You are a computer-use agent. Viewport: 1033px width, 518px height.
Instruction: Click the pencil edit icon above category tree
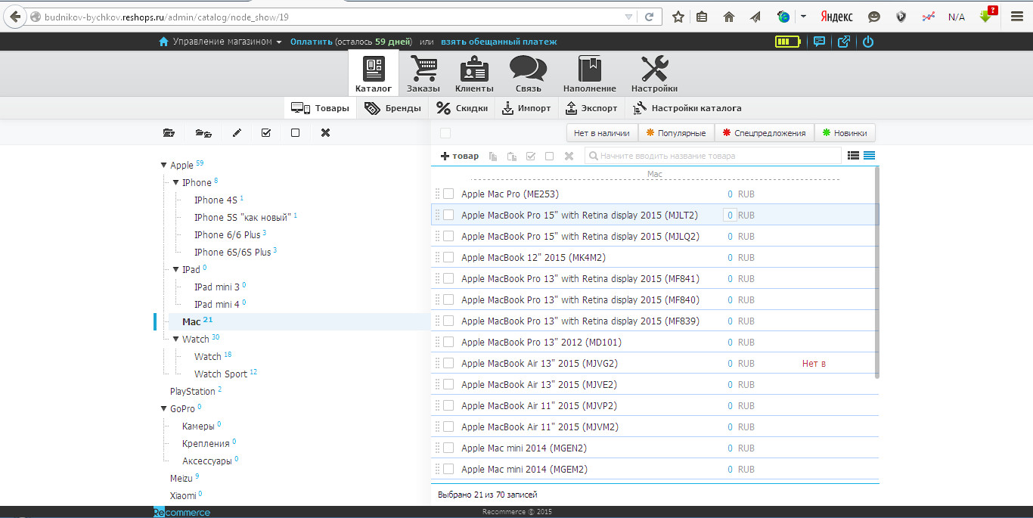pos(237,133)
